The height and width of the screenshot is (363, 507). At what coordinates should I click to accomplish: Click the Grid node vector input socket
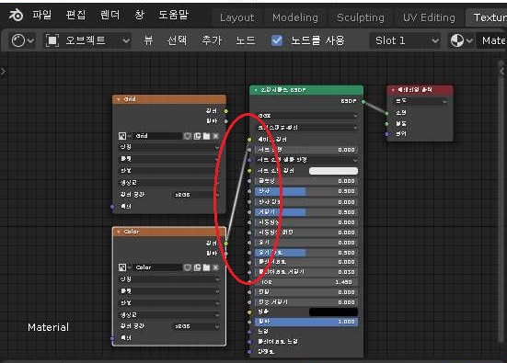pos(112,207)
